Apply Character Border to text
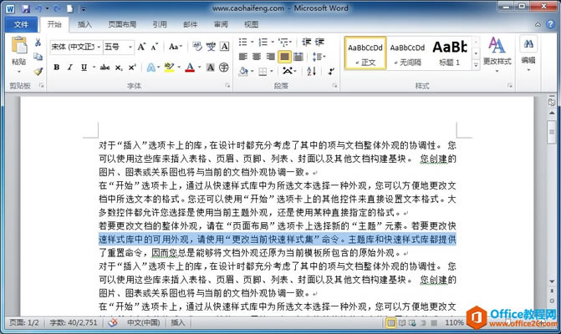 coord(224,47)
